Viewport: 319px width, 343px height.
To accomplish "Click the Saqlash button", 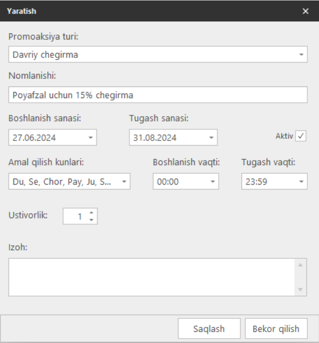I will coord(209,328).
